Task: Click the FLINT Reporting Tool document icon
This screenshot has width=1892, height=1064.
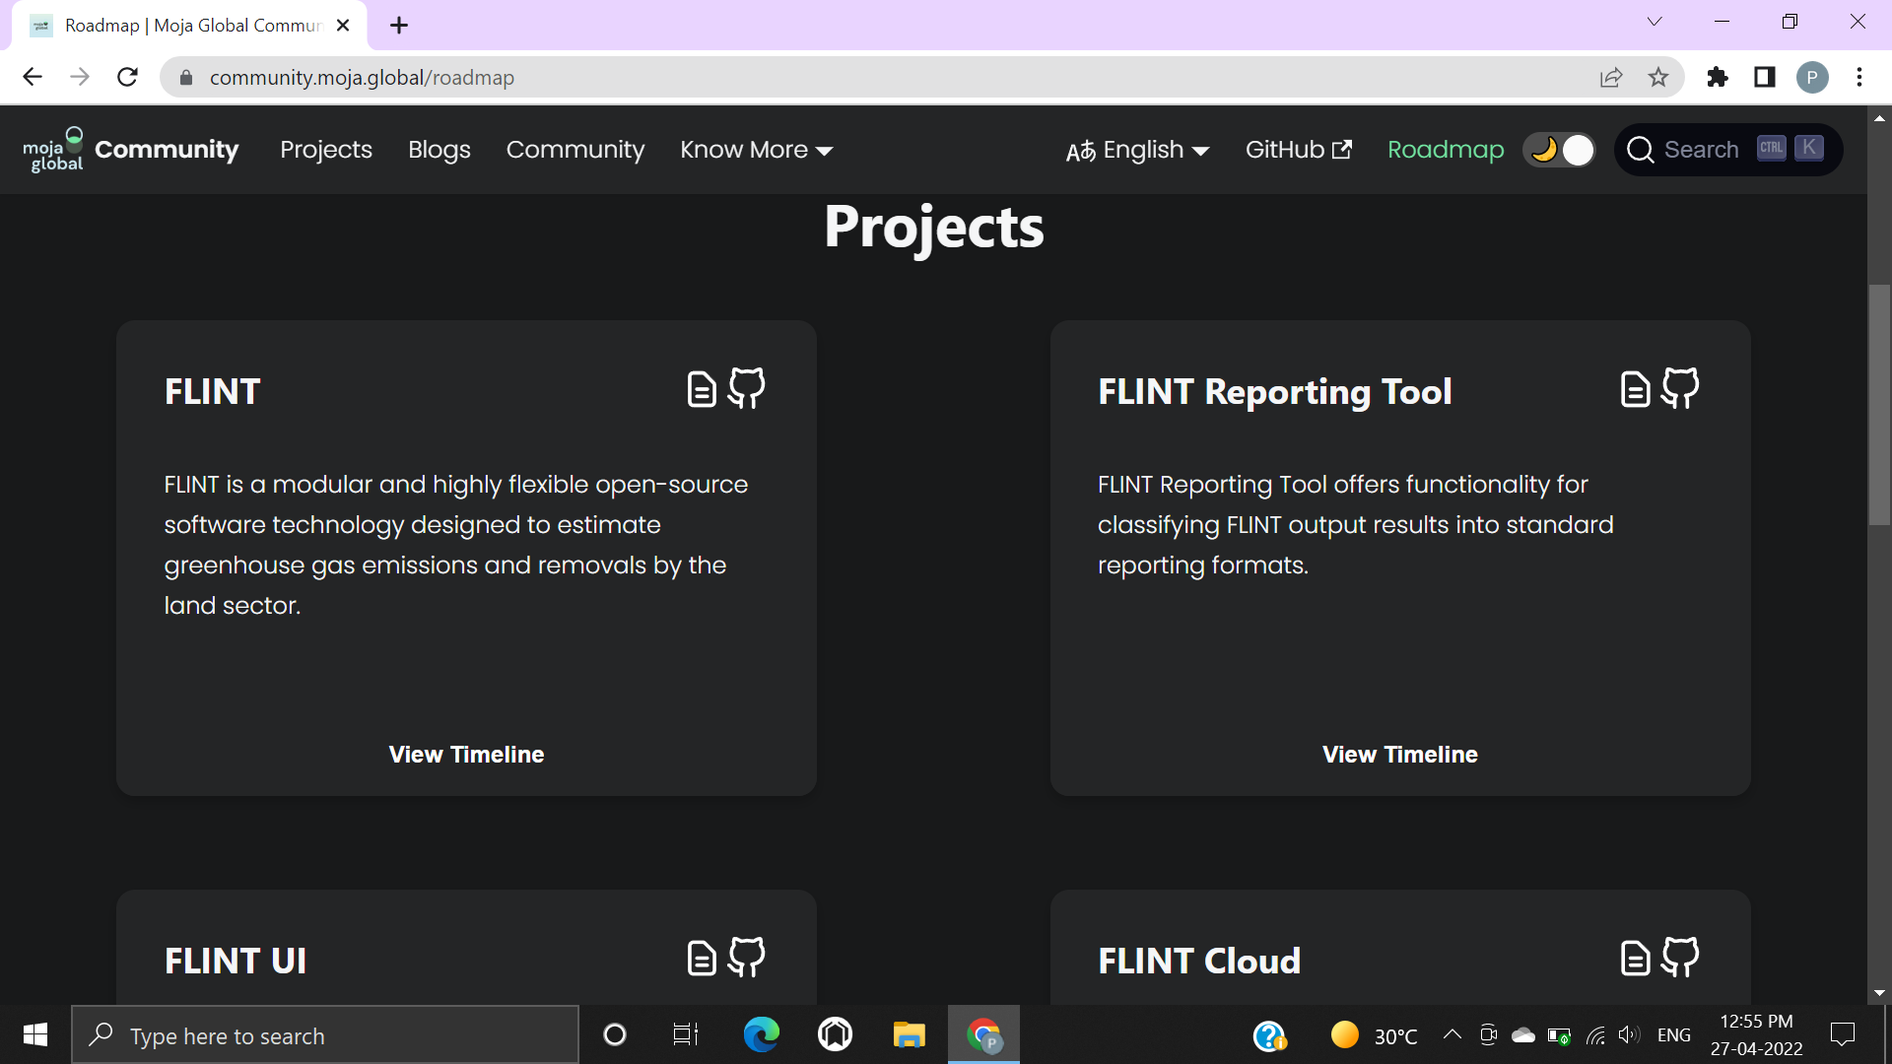Action: click(x=1634, y=388)
